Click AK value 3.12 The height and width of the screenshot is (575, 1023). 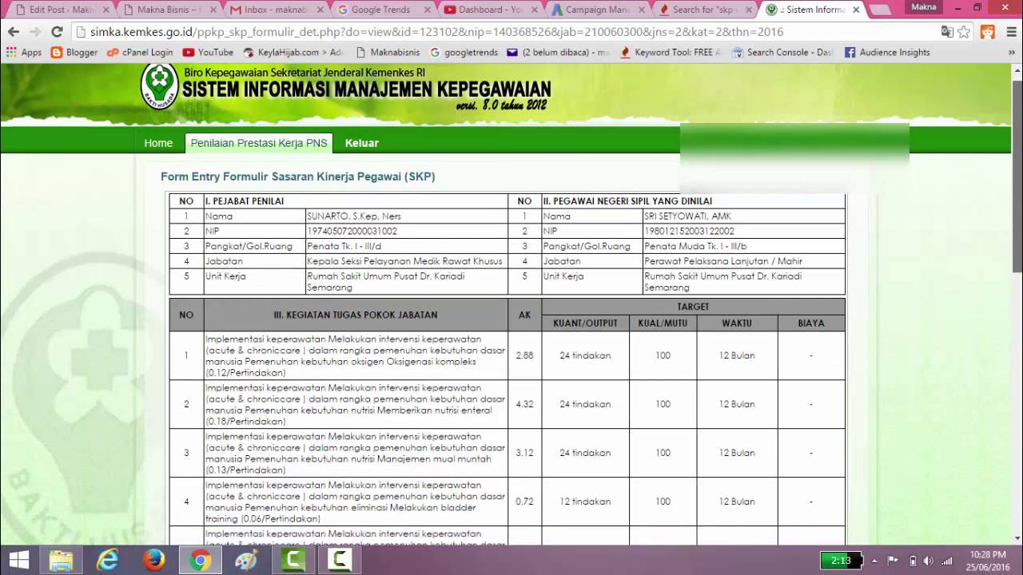[x=524, y=453]
